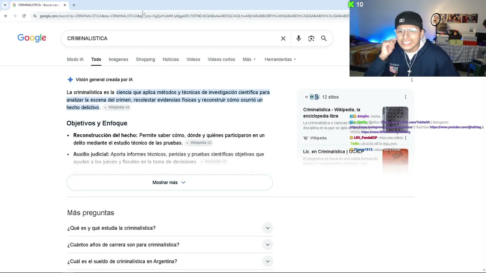Close the CRIMINALISTICA browser tab
Image resolution: width=486 pixels, height=273 pixels.
(x=65, y=5)
